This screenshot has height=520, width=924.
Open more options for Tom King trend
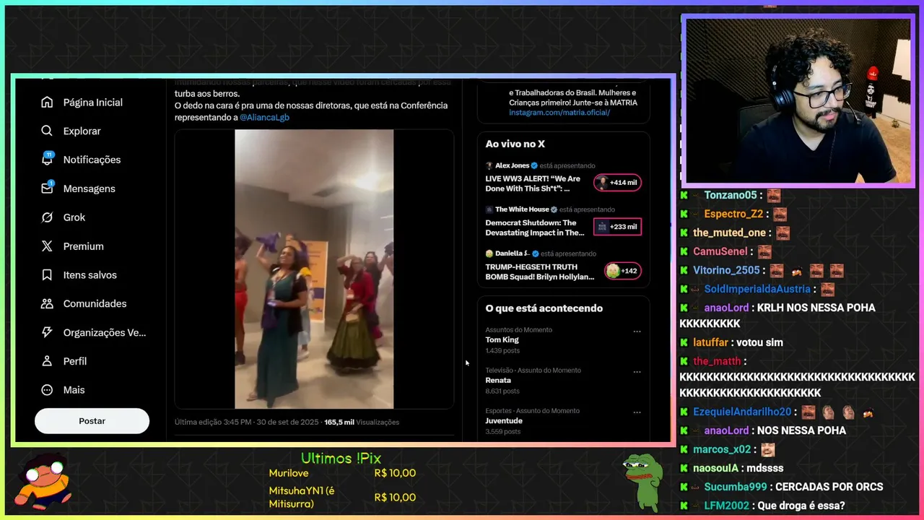coord(637,331)
